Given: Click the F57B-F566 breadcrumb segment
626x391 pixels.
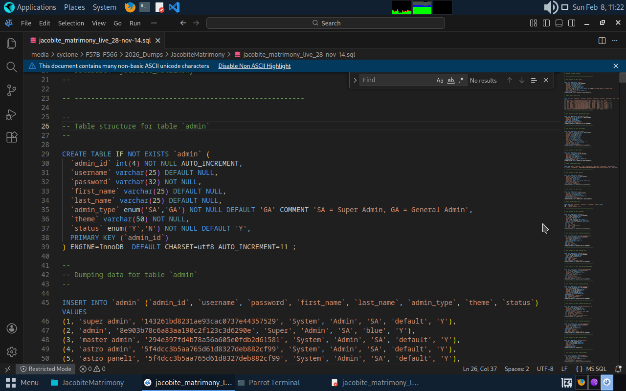Looking at the screenshot, I should click(x=101, y=54).
